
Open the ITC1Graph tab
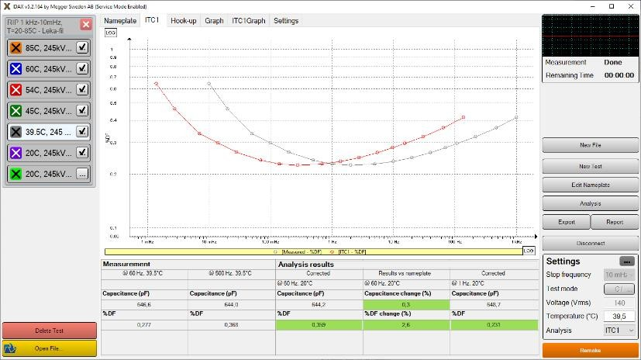(x=247, y=21)
